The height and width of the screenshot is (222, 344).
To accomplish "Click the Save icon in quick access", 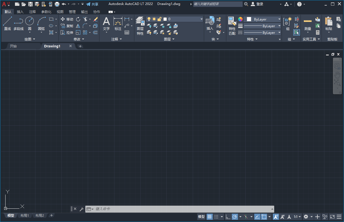I will (x=30, y=4).
